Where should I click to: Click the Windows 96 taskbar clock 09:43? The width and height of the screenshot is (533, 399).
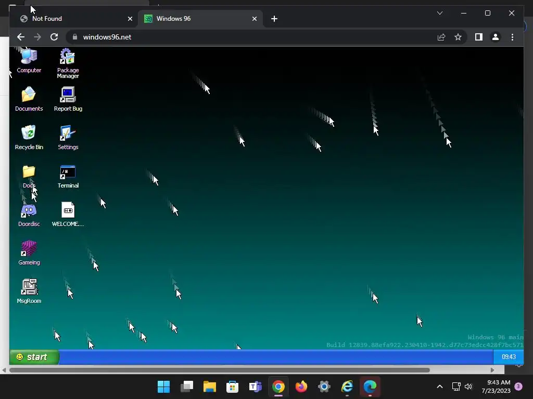tap(509, 357)
